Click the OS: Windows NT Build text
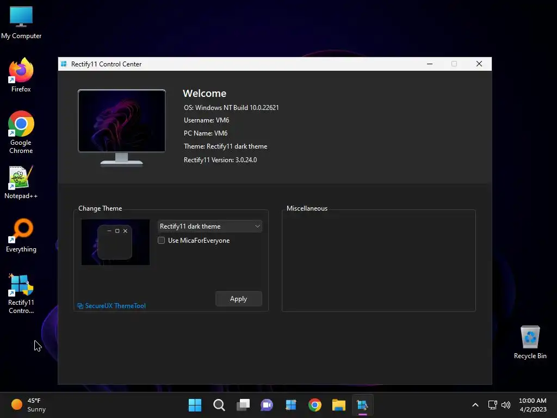Screen dimensions: 557x418 (231, 108)
